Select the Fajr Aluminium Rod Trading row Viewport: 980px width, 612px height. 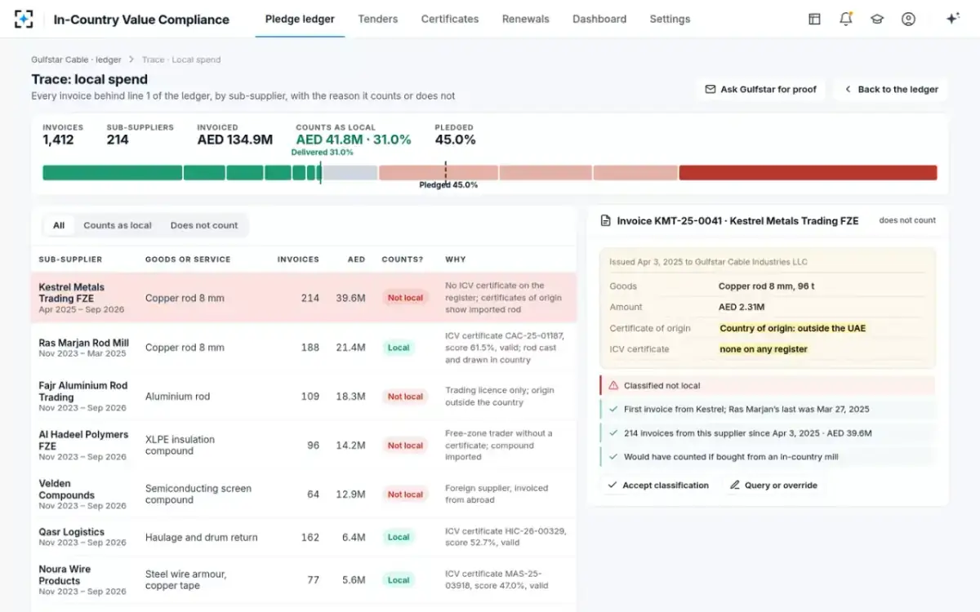pyautogui.click(x=304, y=396)
